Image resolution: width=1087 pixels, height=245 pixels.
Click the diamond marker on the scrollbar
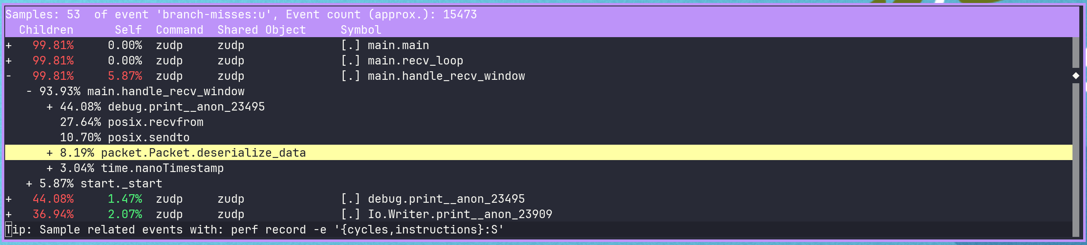point(1076,76)
